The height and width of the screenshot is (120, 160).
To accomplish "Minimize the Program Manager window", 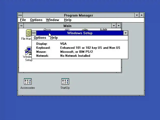I will pyautogui.click(x=137, y=15).
